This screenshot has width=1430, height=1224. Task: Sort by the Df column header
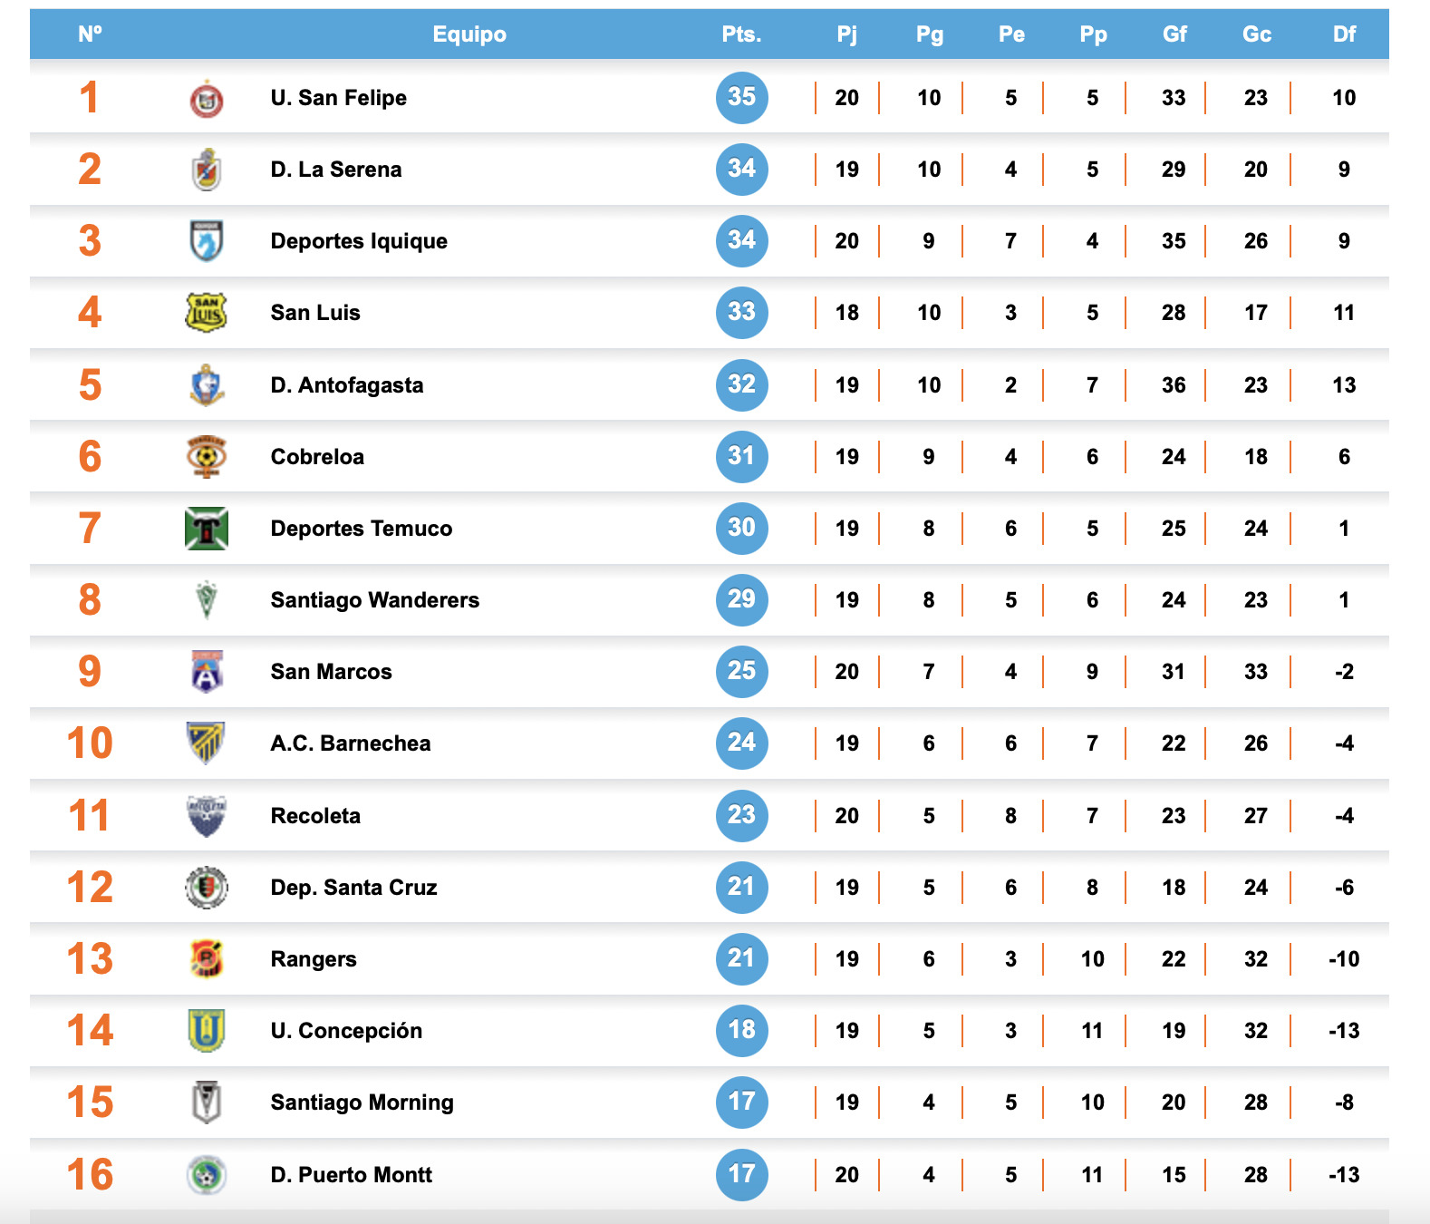point(1344,34)
